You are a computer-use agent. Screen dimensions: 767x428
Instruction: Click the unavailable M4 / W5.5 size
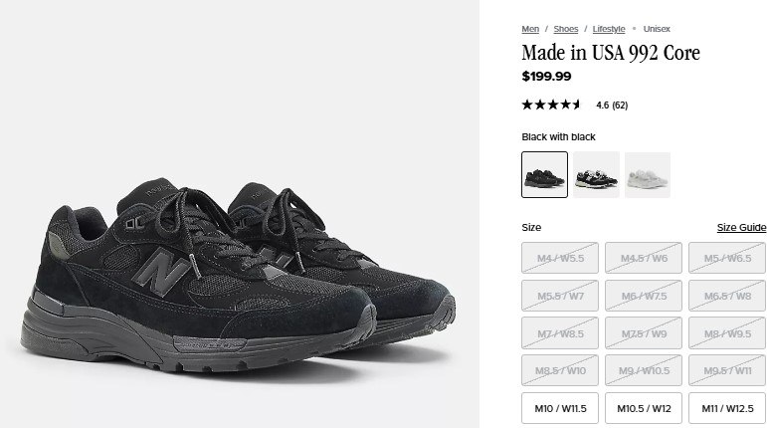[560, 258]
